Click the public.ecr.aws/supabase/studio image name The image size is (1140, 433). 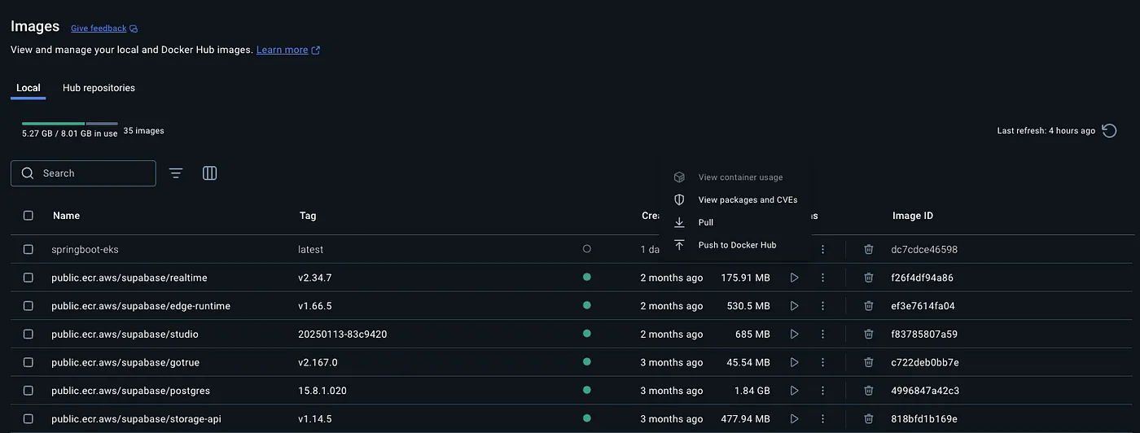[125, 335]
